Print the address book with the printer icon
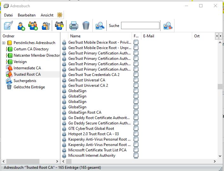224x171 pixels. (74, 26)
